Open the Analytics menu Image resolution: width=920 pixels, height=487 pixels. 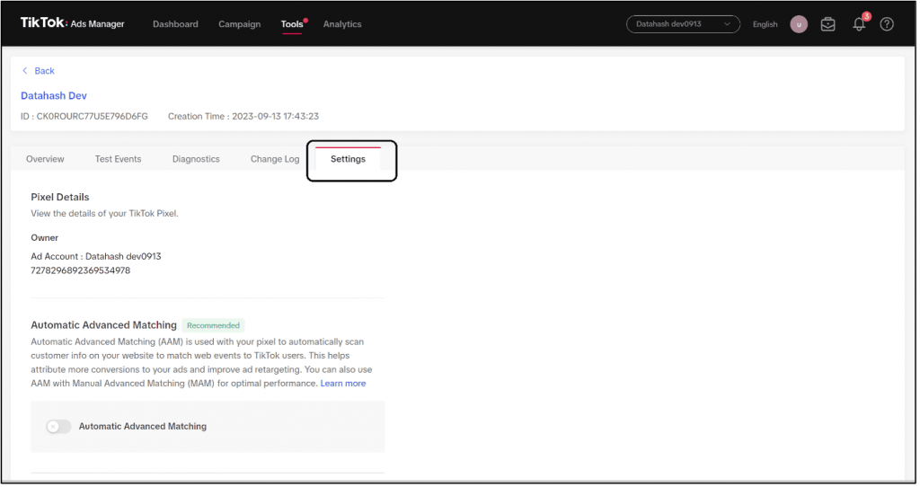point(342,24)
